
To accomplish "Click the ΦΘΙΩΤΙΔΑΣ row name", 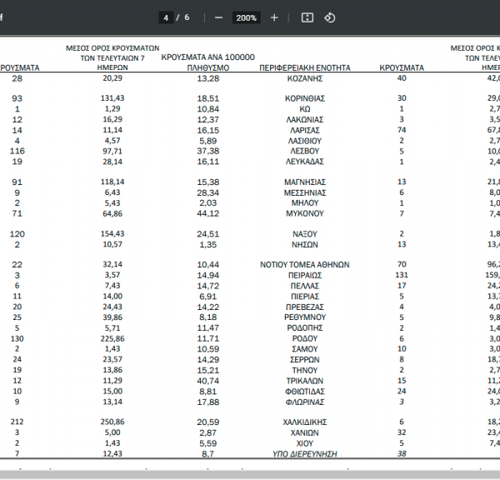I will (305, 392).
